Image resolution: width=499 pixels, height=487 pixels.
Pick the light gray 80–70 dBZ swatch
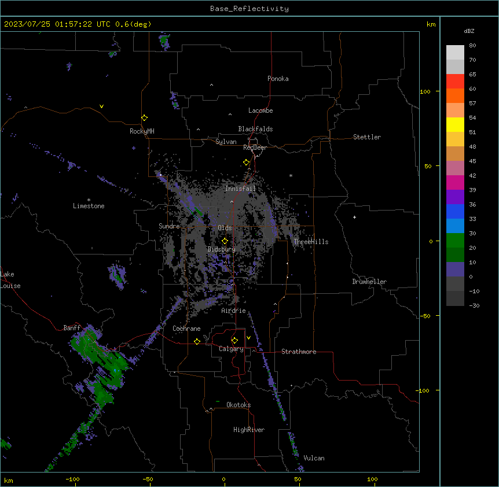(x=455, y=52)
